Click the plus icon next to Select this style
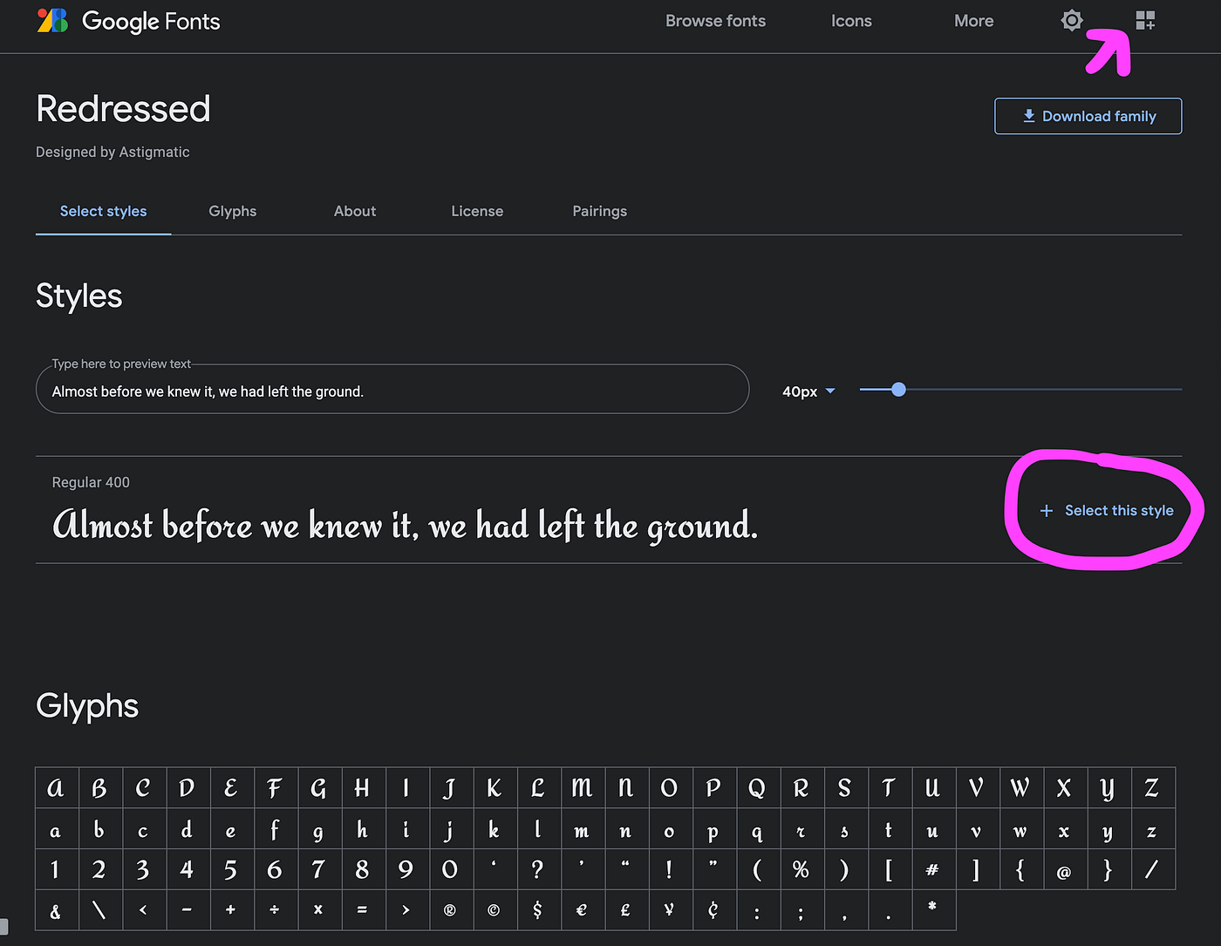Viewport: 1221px width, 946px height. (x=1046, y=511)
